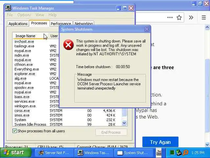Click the taskbar clock showing 1:25 PM
This screenshot has width=210, height=158.
point(198,153)
